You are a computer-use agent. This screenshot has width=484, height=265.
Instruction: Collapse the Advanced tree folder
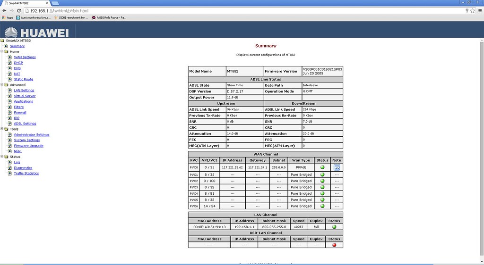click(x=2, y=85)
